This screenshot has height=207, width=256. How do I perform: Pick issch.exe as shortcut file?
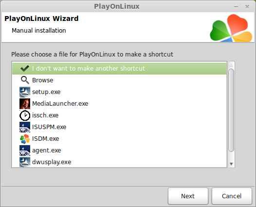click(119, 115)
